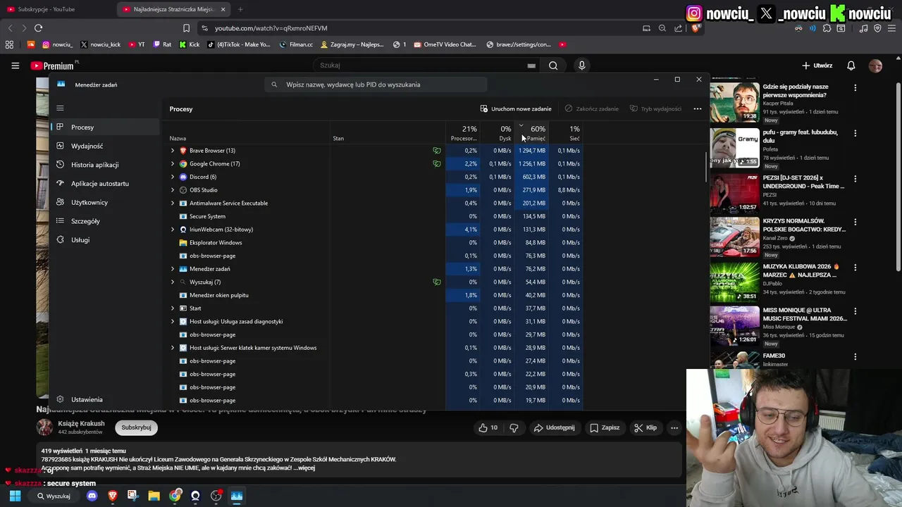Select Eksplorator Windows process row
The height and width of the screenshot is (507, 902).
375,242
